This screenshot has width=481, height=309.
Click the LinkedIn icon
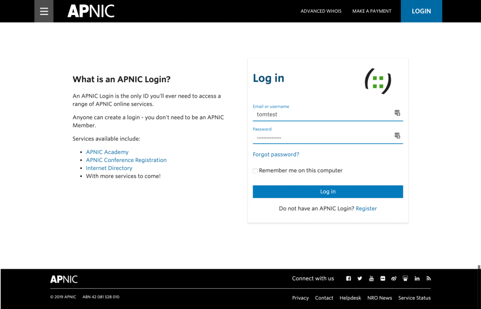pyautogui.click(x=417, y=278)
